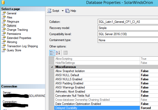Click the Help button label
158x110 pixels.
click(x=73, y=11)
